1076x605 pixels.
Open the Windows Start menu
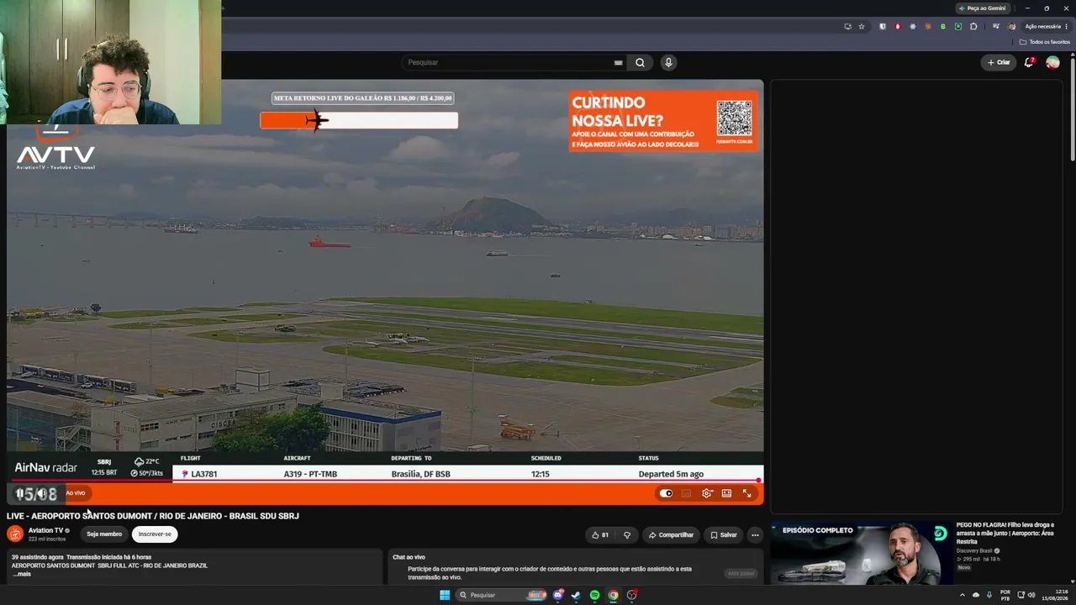coord(445,595)
